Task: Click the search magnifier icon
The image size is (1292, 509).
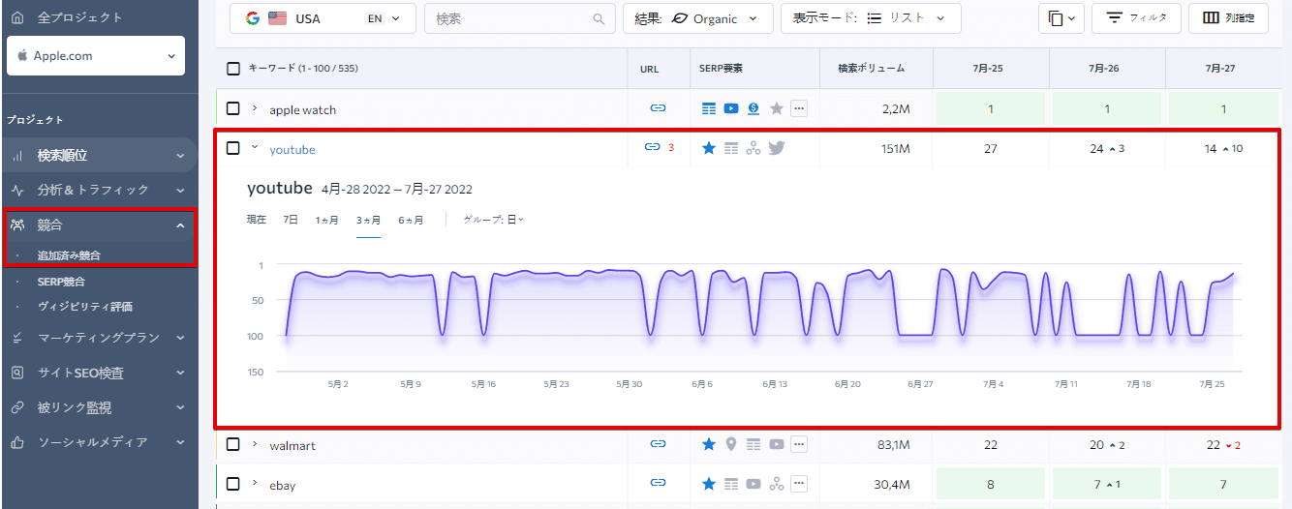Action: (599, 18)
